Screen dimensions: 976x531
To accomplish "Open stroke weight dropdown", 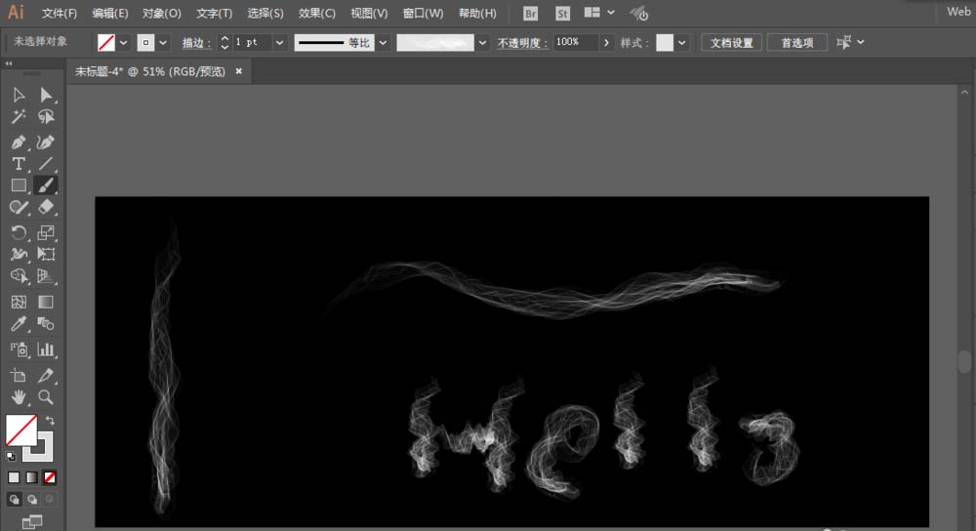I will click(279, 42).
